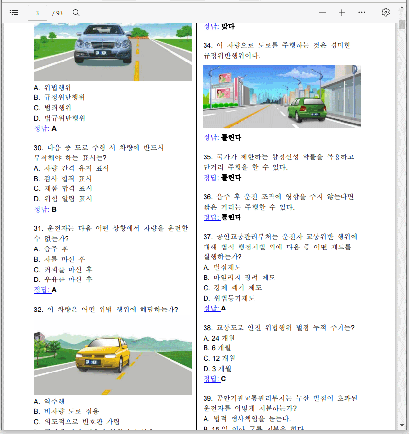Click the 정답 link under question 31
409x434 pixels.
42,290
